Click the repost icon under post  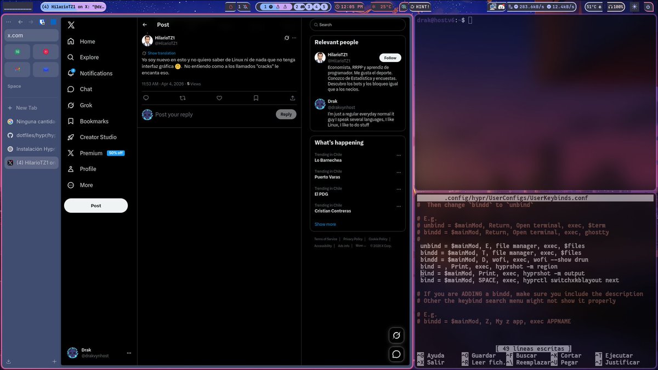(183, 98)
